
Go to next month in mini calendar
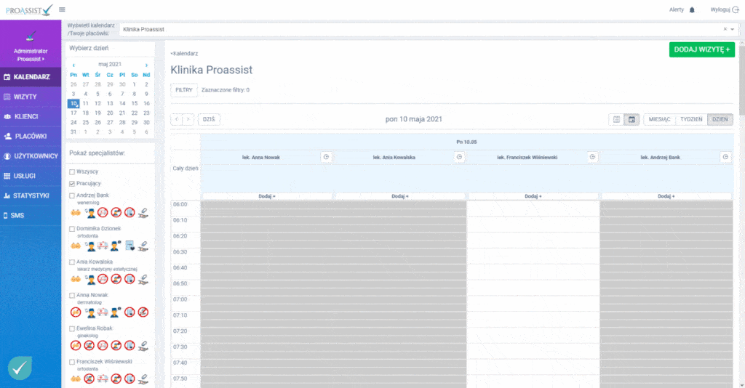click(146, 65)
